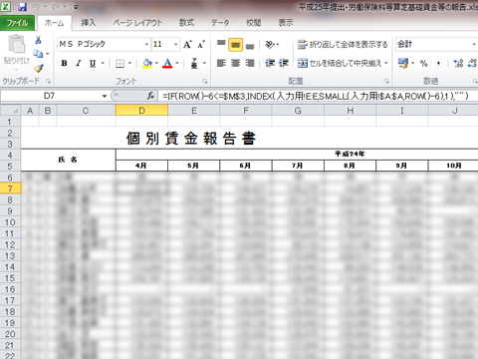478x359 pixels.
Task: Open the borders dropdown arrow
Action: (x=129, y=63)
